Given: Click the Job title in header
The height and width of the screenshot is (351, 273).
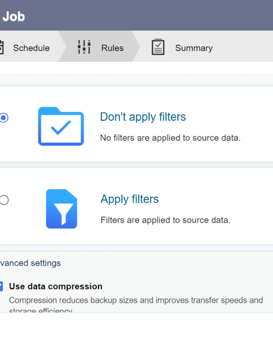Looking at the screenshot, I should coord(14,16).
